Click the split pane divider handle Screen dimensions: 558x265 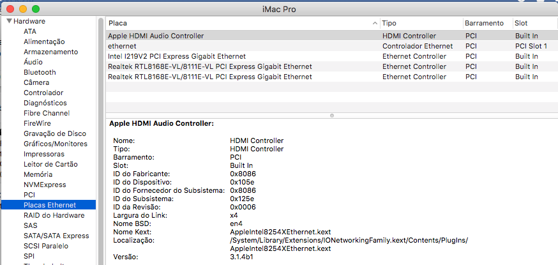coord(331,116)
